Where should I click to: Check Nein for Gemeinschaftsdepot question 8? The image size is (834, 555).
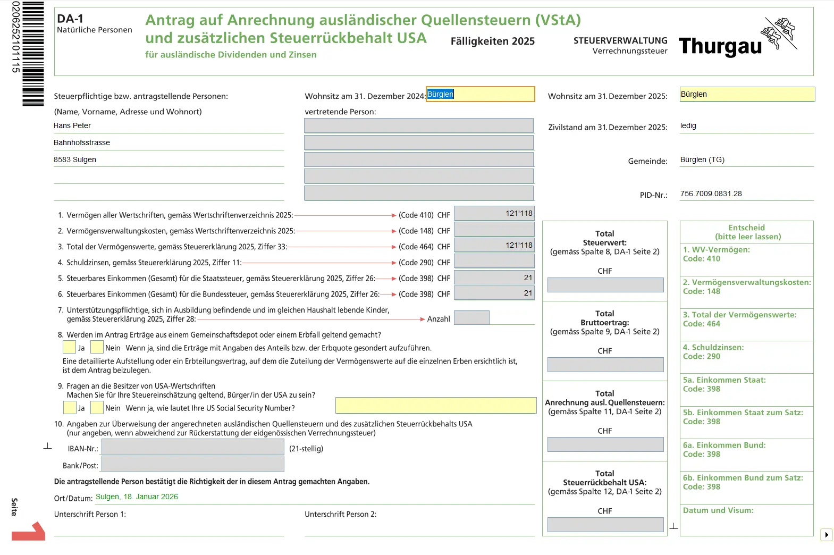click(x=97, y=347)
